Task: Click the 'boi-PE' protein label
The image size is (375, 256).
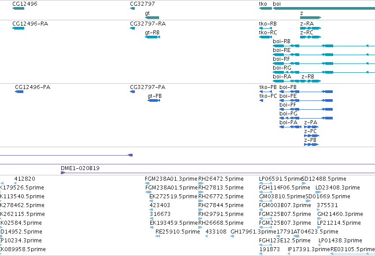Action: (288, 96)
